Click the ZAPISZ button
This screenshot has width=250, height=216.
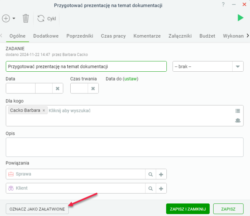(x=228, y=209)
